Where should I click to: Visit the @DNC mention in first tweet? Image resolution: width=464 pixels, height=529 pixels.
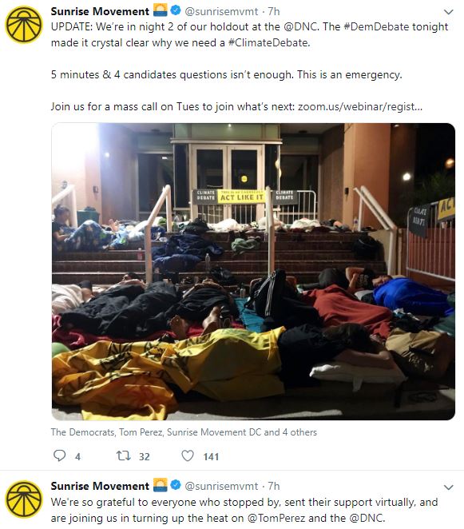tap(301, 26)
